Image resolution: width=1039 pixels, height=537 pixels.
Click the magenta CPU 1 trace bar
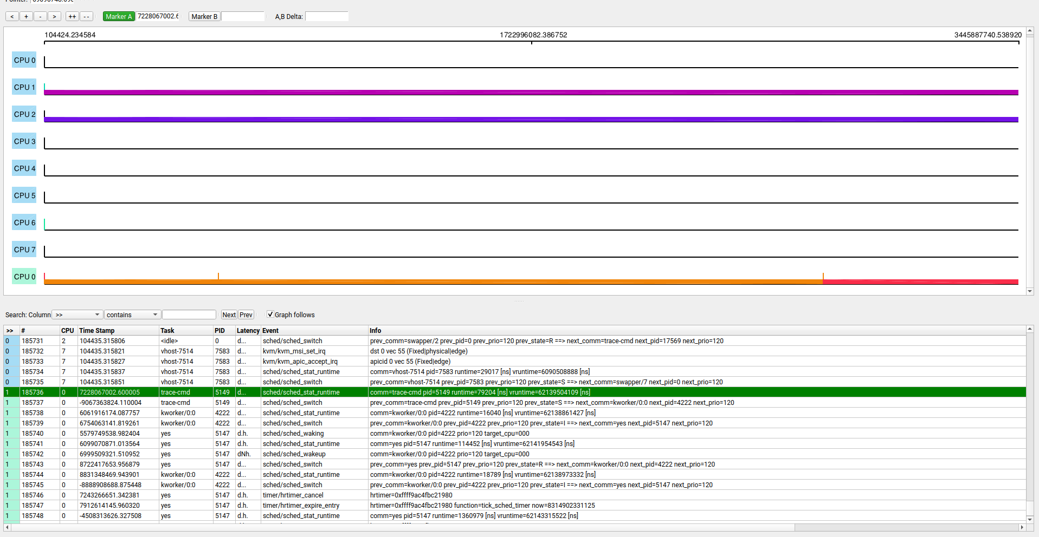531,93
